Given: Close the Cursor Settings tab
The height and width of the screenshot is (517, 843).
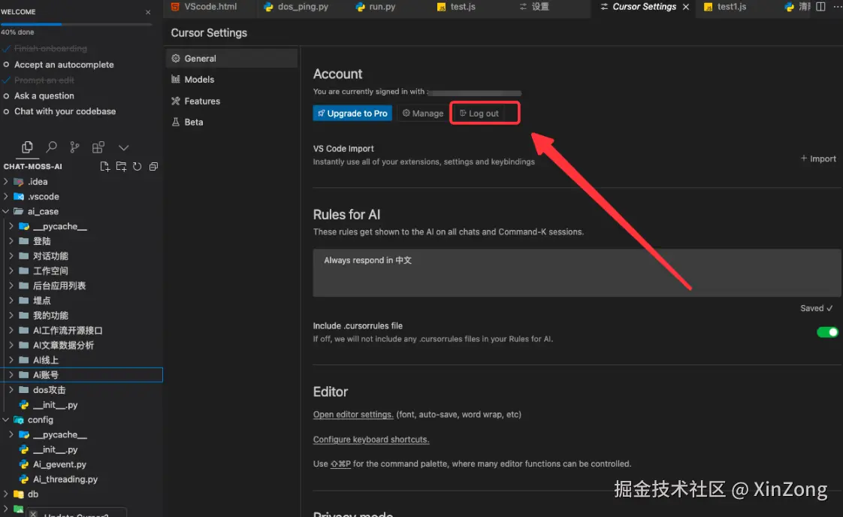Looking at the screenshot, I should (x=686, y=7).
